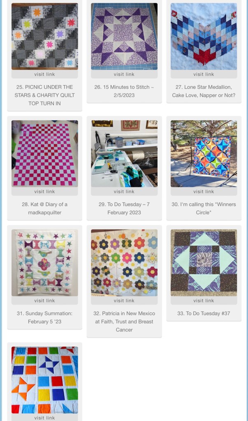Open the pink checkerboard quilt thumbnail
The image size is (248, 421).
pyautogui.click(x=44, y=154)
